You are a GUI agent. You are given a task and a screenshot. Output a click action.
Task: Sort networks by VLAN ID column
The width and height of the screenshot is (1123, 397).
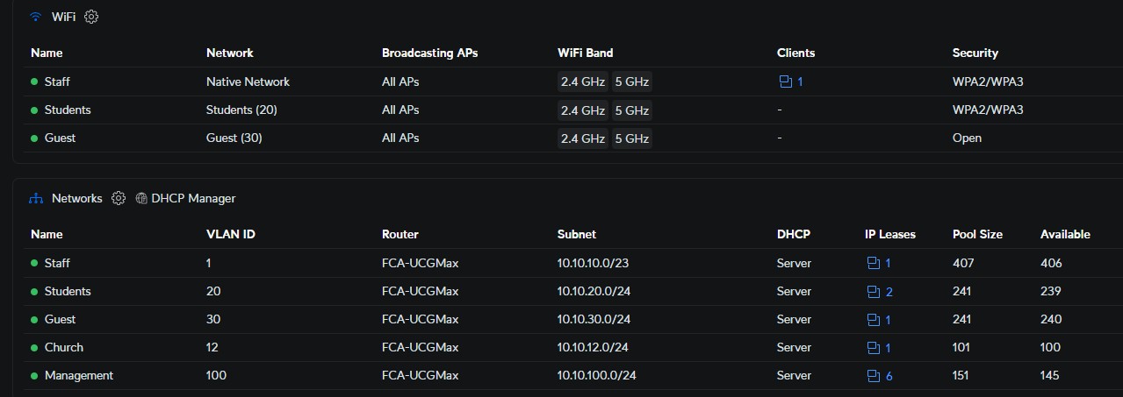pos(230,234)
